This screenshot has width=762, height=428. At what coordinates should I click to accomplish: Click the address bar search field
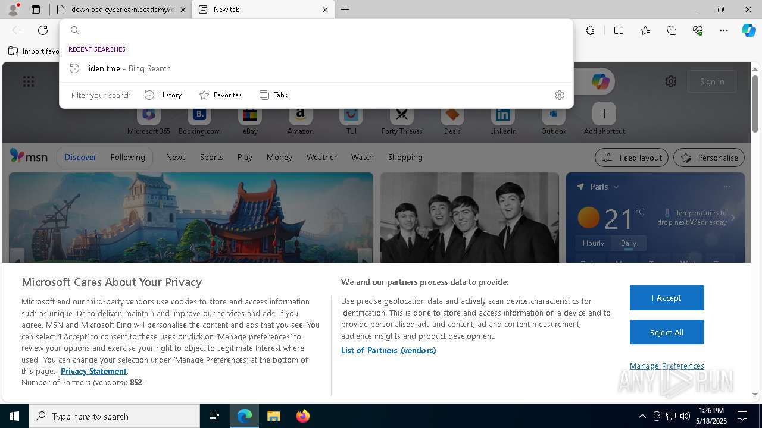[x=316, y=30]
